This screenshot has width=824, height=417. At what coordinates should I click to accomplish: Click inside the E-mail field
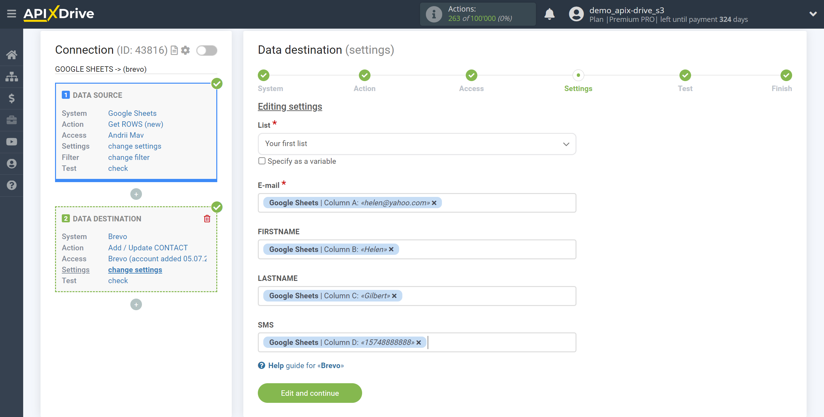(417, 203)
